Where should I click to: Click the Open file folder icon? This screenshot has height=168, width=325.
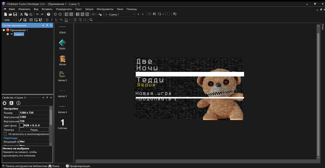tap(10, 14)
